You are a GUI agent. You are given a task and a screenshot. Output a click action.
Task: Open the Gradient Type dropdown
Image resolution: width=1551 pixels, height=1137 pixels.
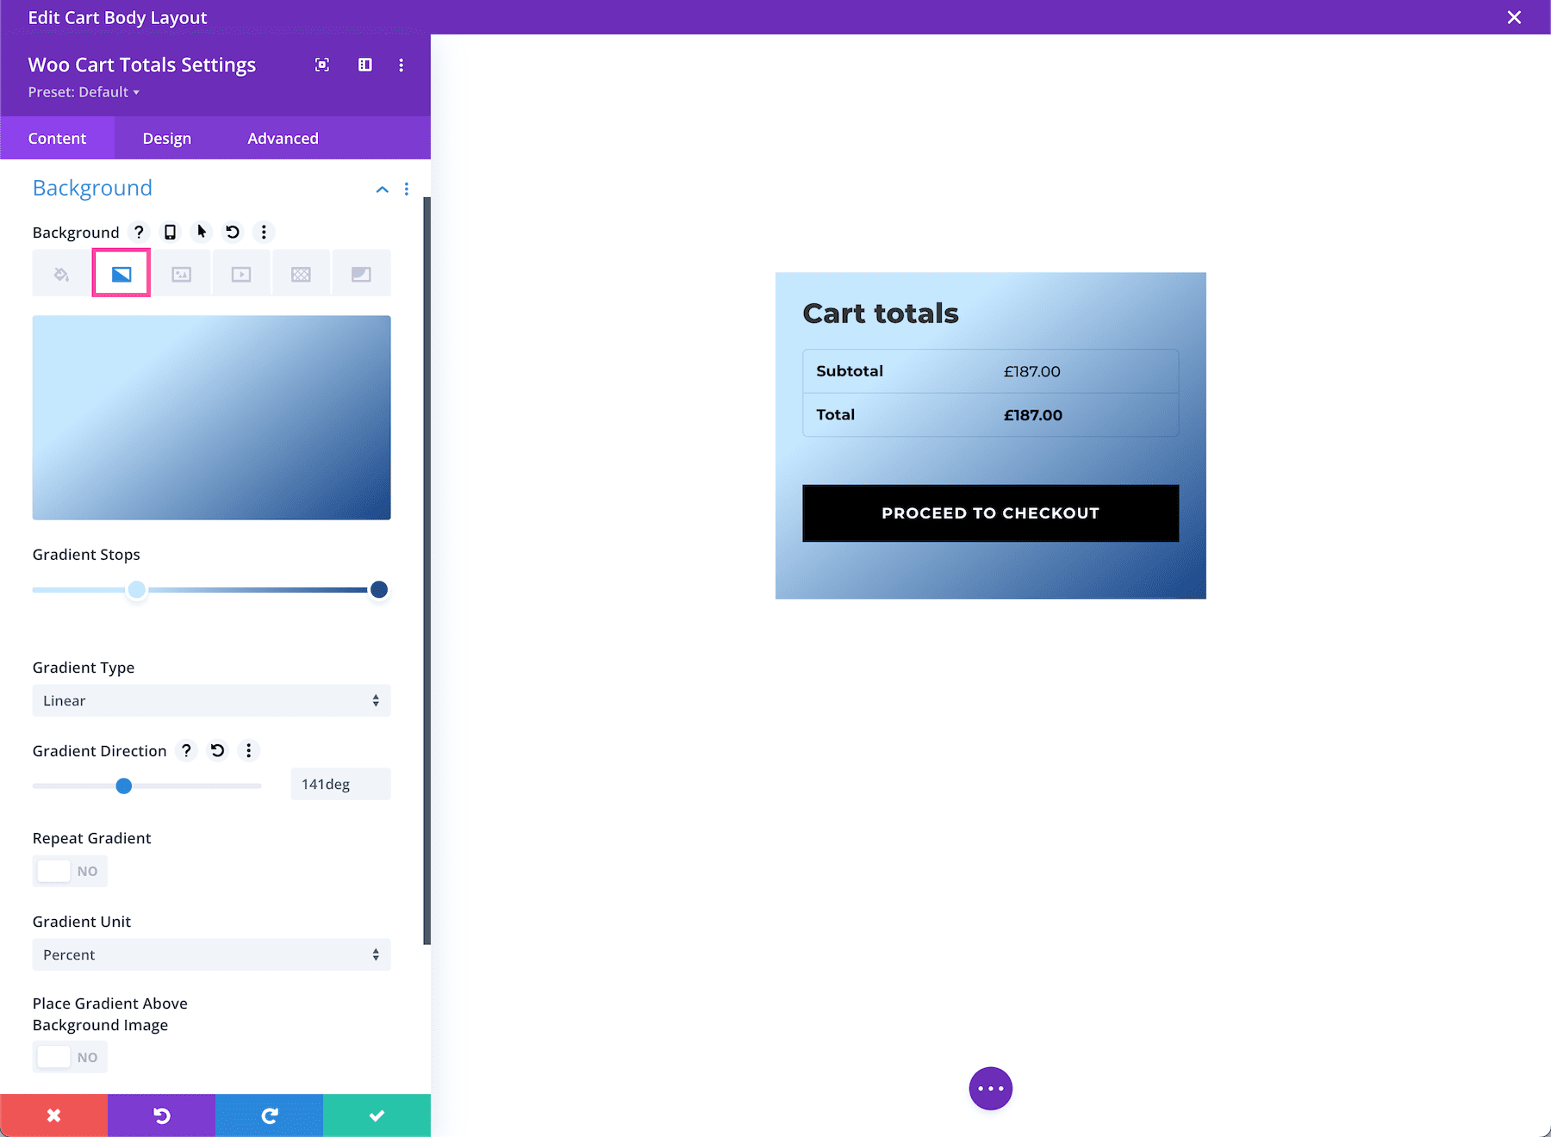pos(211,700)
